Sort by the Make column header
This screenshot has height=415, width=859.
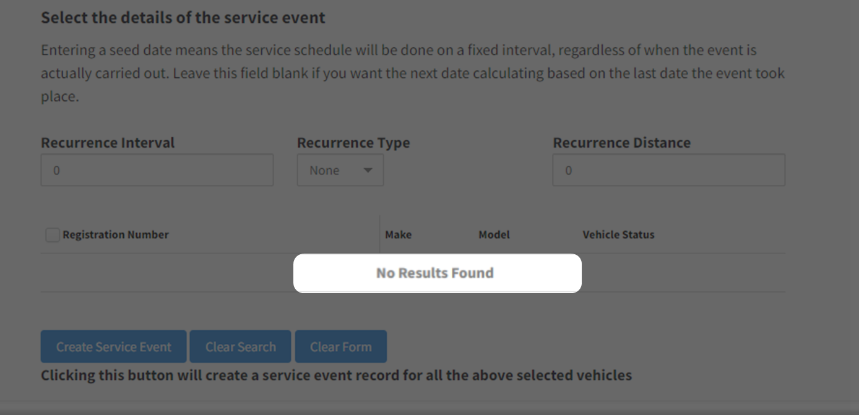tap(398, 234)
